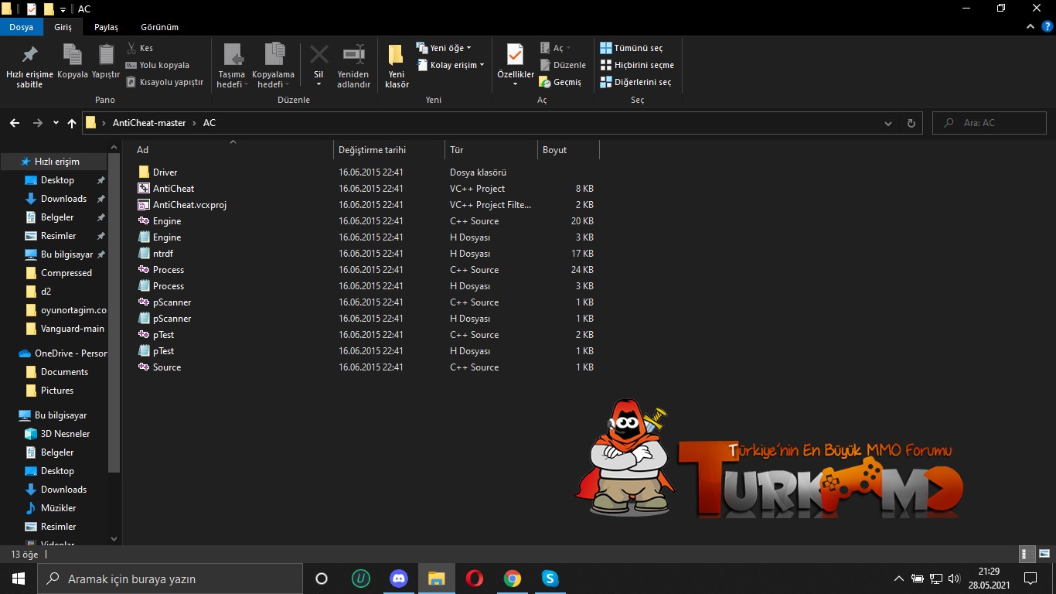The height and width of the screenshot is (594, 1056).
Task: Open Özellikler properties via the checkmark icon
Action: click(515, 54)
